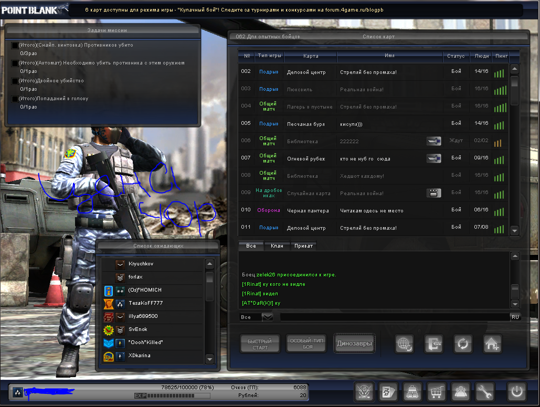Open the shop cart icon
The width and height of the screenshot is (540, 407).
tap(436, 392)
